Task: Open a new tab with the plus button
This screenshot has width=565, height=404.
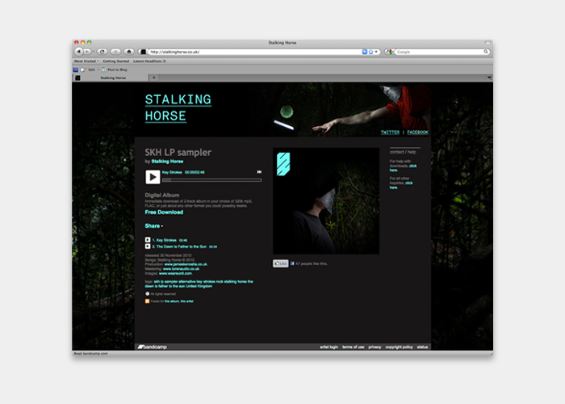Action: [x=154, y=78]
